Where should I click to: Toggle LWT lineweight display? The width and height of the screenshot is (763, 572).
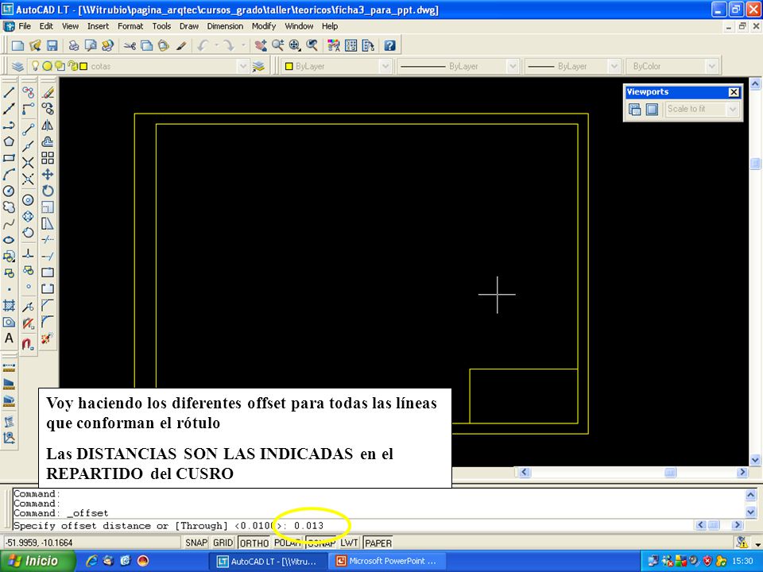tap(348, 543)
